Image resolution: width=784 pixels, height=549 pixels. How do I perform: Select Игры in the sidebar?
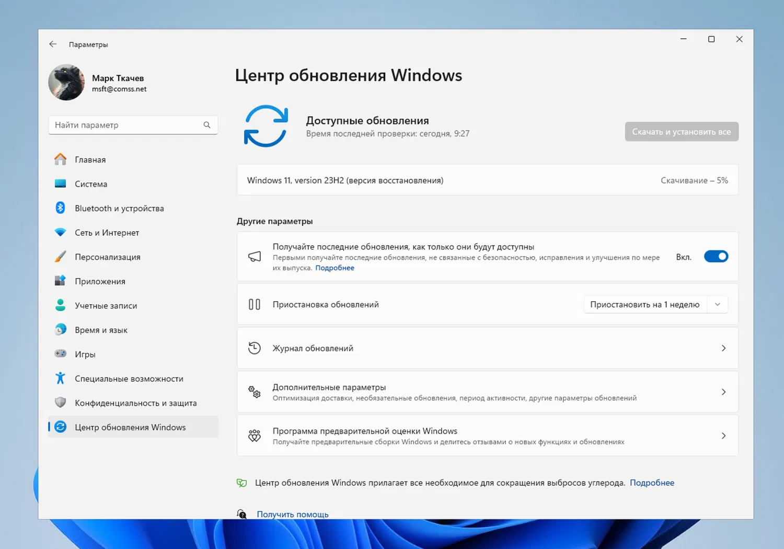(133, 354)
